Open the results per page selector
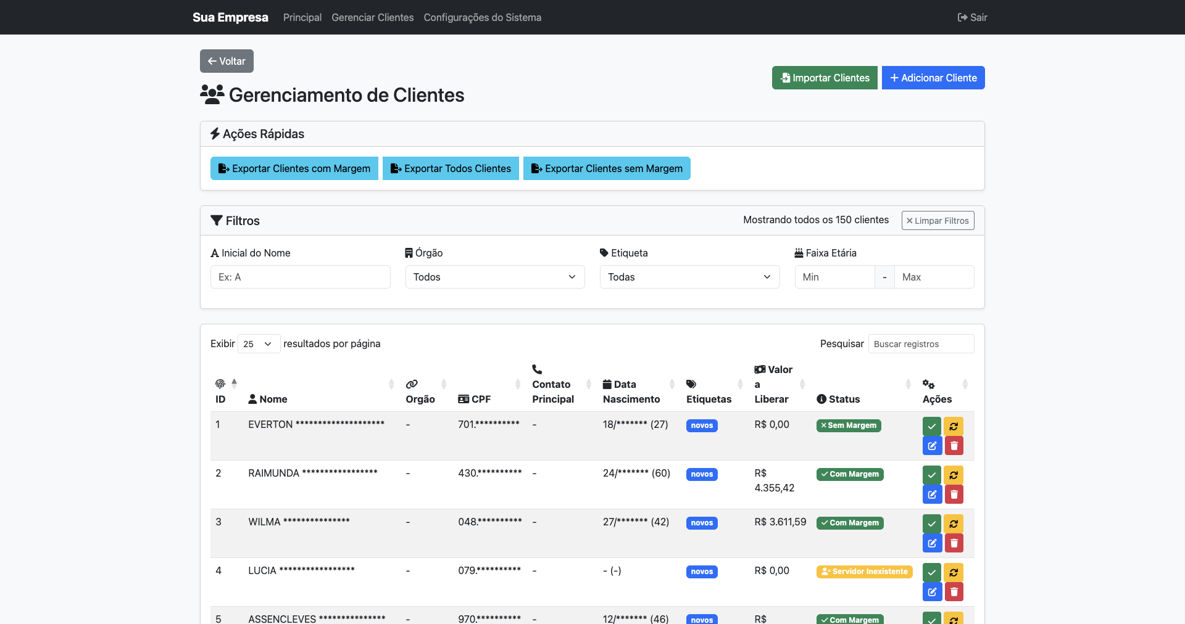 [x=258, y=344]
